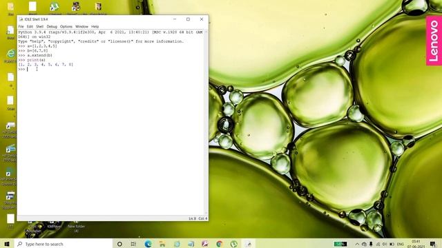
Task: Select the 'New folder' desktop icon
Action: click(76, 227)
